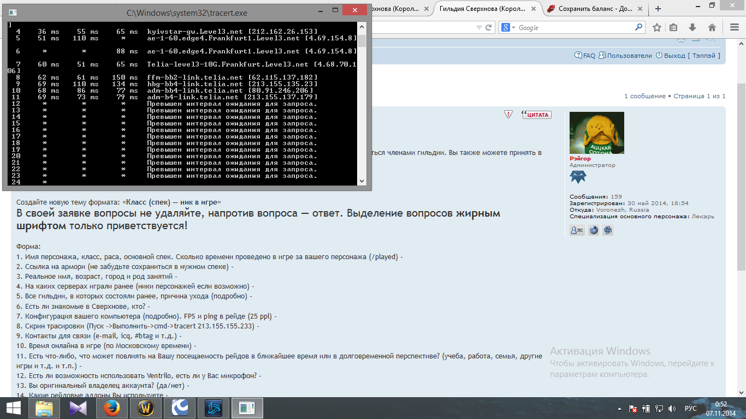Focus the Google search field
Image resolution: width=746 pixels, height=419 pixels.
click(x=575, y=27)
